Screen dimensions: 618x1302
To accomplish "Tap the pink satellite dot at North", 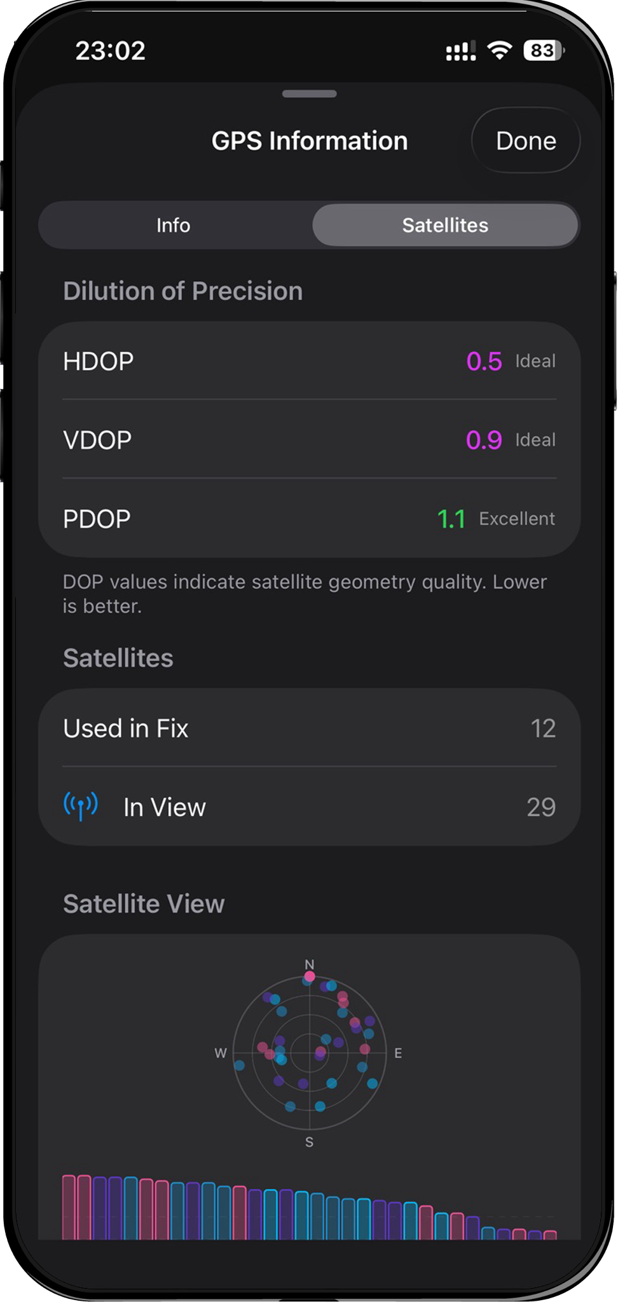I will pyautogui.click(x=310, y=976).
